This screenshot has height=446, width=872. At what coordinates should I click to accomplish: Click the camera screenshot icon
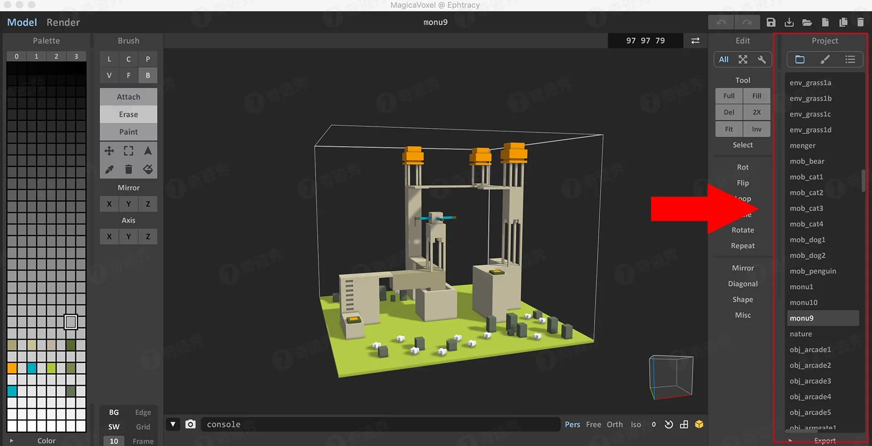(190, 424)
